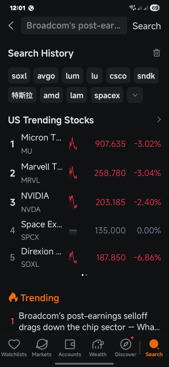This screenshot has height=367, width=169.
Task: Tap the Search text button
Action: (x=146, y=26)
